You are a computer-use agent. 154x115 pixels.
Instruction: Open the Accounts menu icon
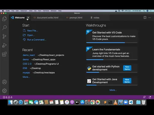point(4,82)
